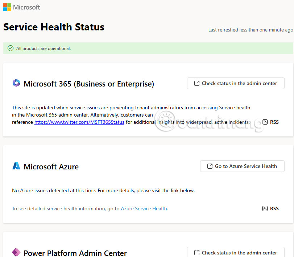
Task: Click the Microsoft logo in the header
Action: click(x=21, y=7)
